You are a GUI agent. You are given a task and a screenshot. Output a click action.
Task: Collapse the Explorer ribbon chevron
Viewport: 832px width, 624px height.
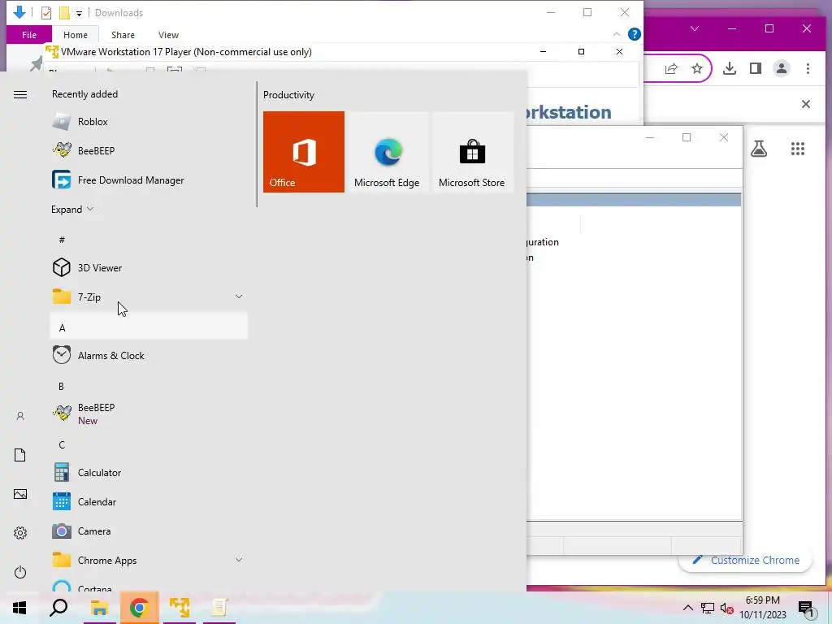click(616, 34)
